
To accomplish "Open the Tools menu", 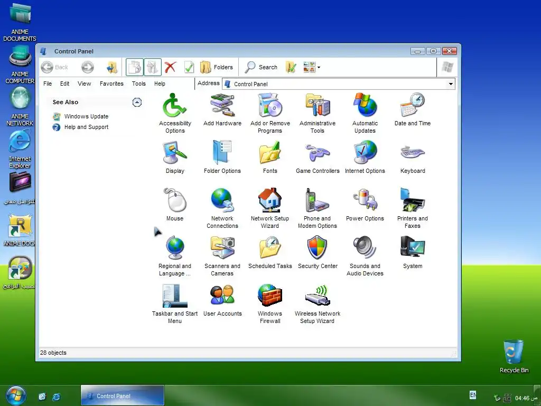I will (x=139, y=84).
